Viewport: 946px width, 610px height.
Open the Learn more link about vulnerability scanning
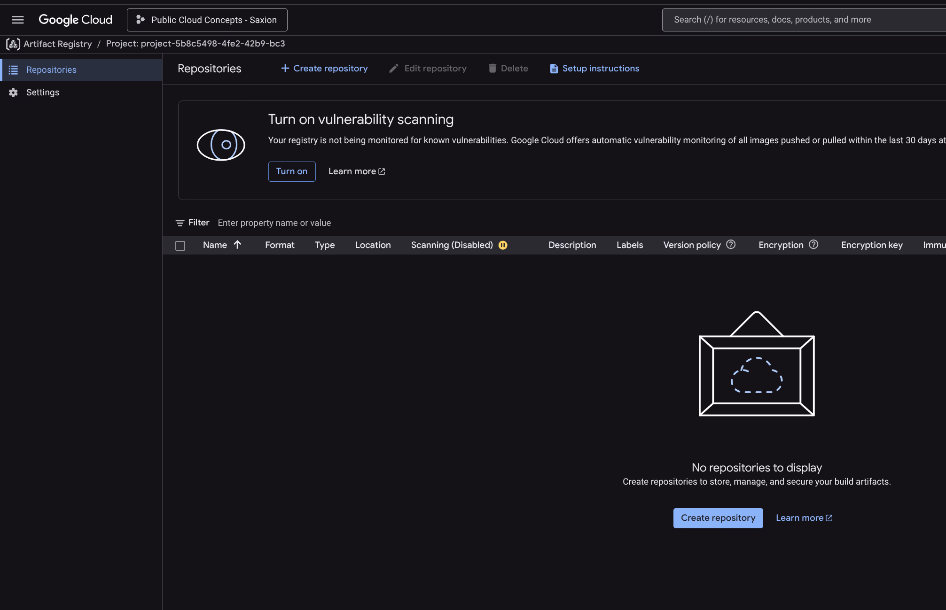tap(356, 171)
